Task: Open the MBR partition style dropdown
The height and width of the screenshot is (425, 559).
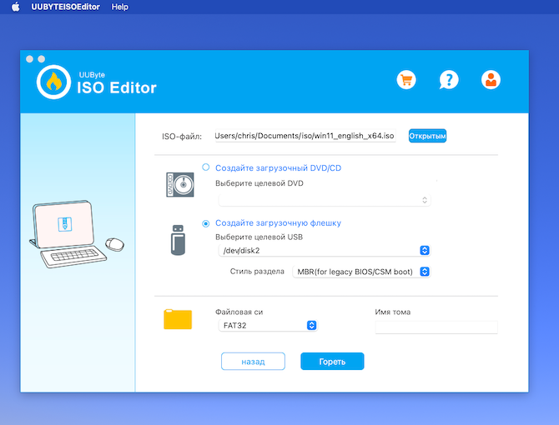Action: 361,272
